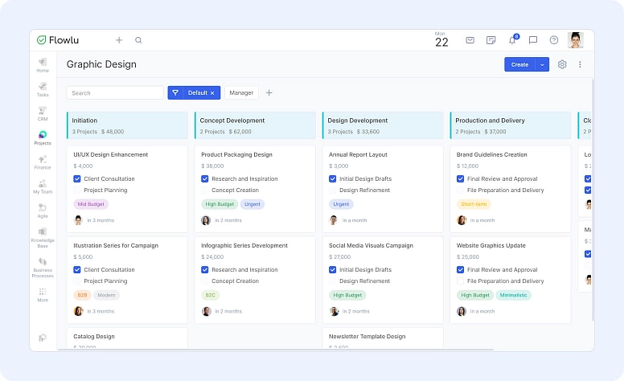The height and width of the screenshot is (381, 624).
Task: Switch to the Manager filter tab
Action: point(241,93)
